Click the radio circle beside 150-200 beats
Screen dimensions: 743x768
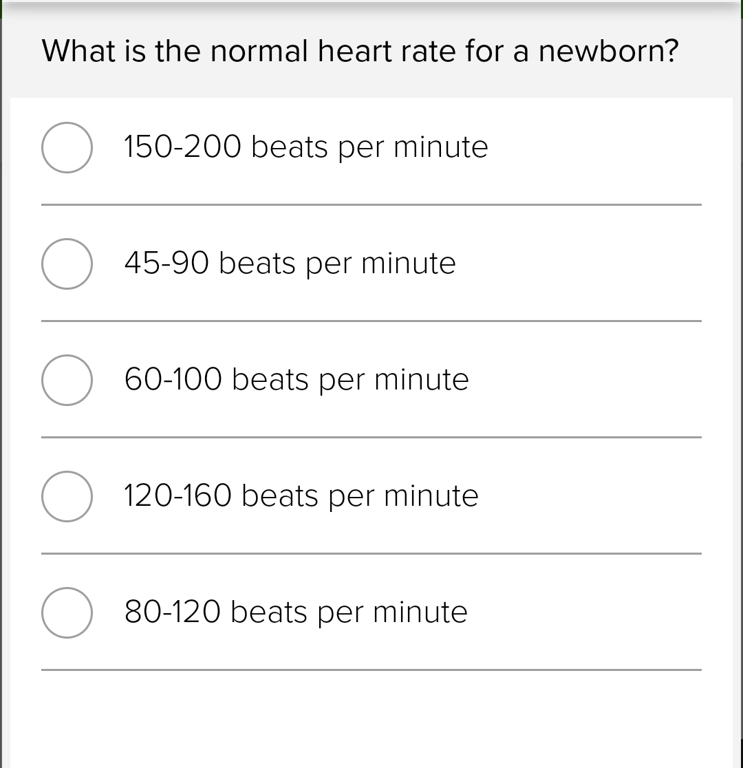point(67,147)
